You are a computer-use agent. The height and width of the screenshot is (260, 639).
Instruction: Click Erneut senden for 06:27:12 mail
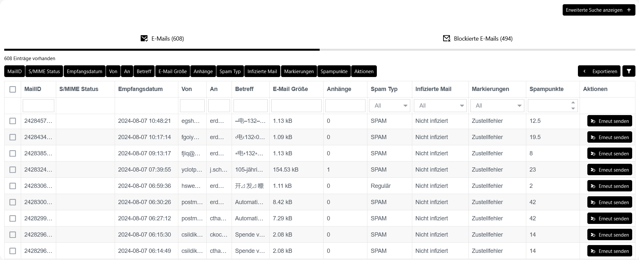tap(609, 218)
